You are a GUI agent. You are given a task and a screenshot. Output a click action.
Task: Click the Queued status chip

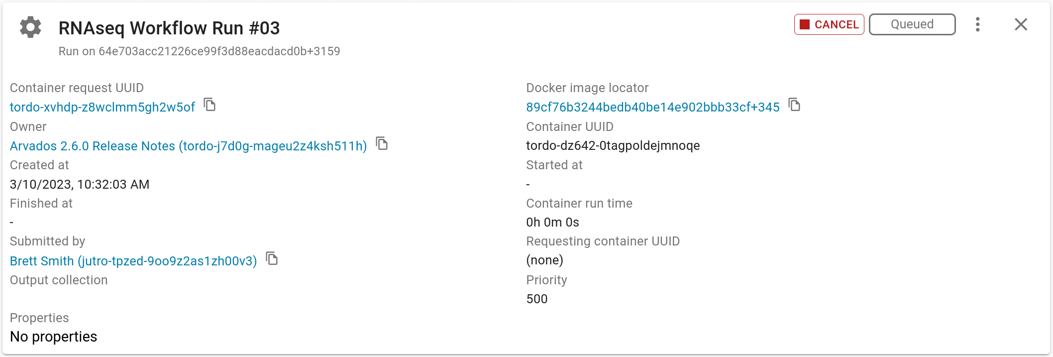point(912,24)
